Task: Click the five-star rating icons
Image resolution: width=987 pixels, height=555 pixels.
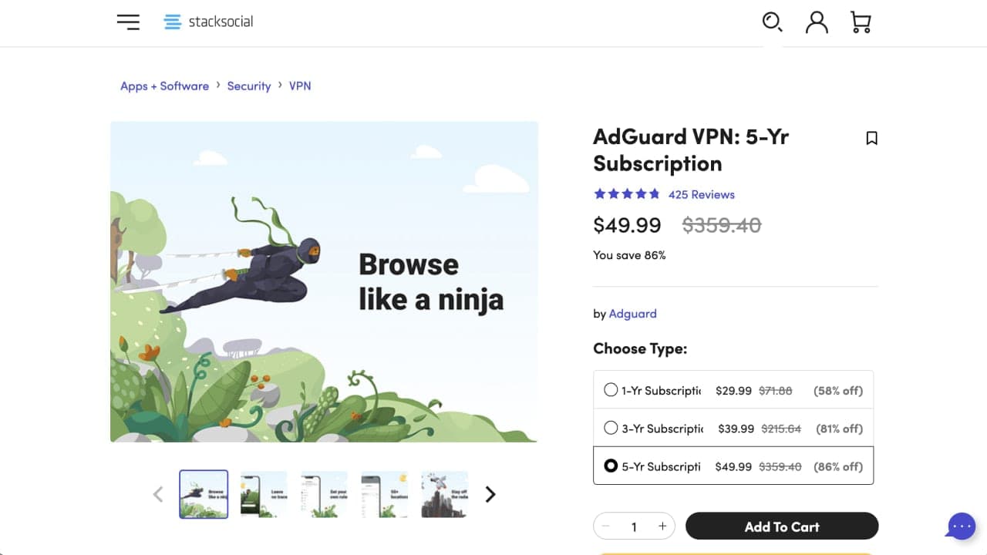Action: coord(626,194)
